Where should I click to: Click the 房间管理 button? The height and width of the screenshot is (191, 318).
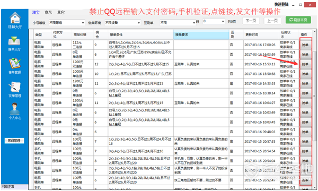click(x=14, y=141)
